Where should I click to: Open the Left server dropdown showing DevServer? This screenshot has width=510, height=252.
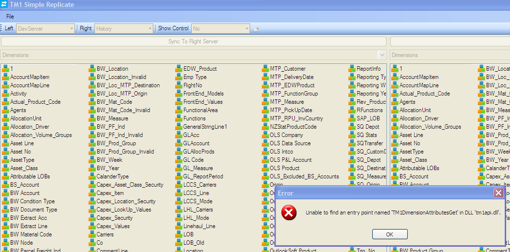[x=45, y=29]
